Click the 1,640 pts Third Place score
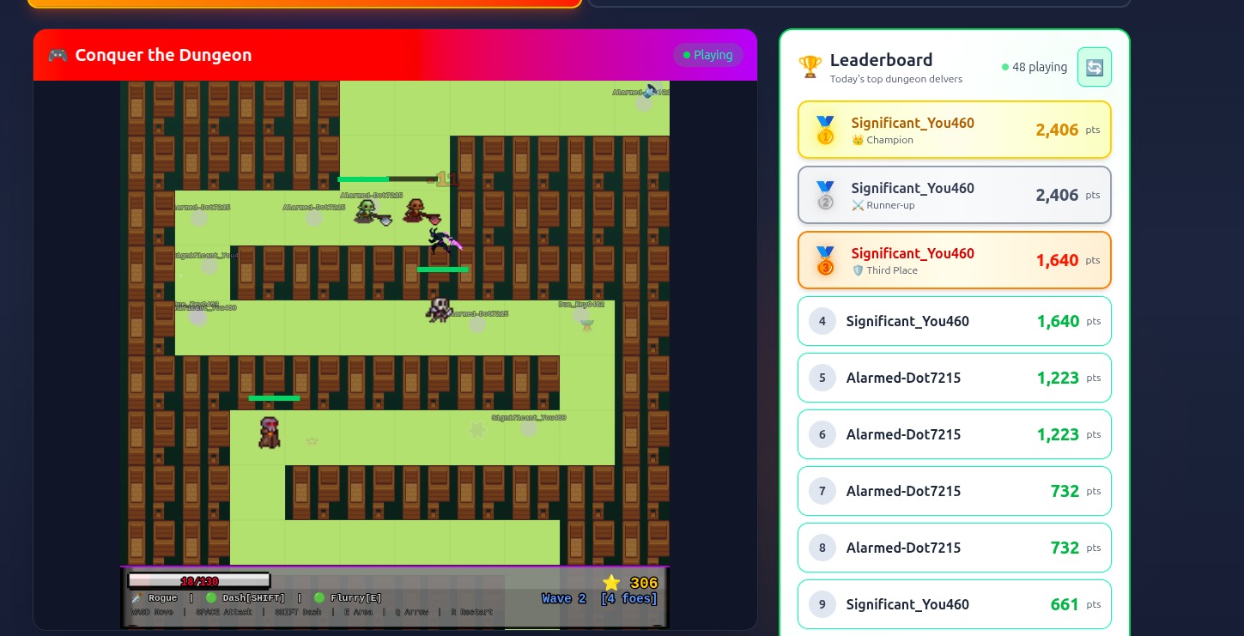Image resolution: width=1244 pixels, height=636 pixels. pos(1067,260)
